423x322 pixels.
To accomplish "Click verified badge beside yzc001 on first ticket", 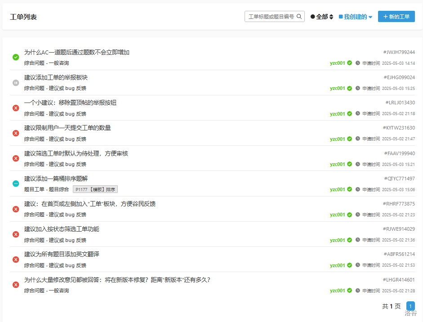I will pyautogui.click(x=349, y=63).
